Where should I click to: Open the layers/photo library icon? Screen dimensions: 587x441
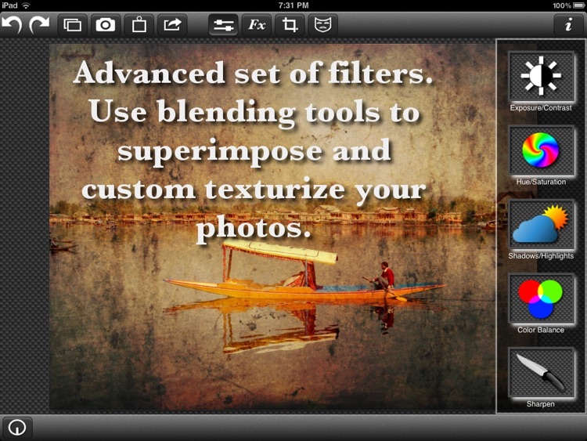[72, 25]
